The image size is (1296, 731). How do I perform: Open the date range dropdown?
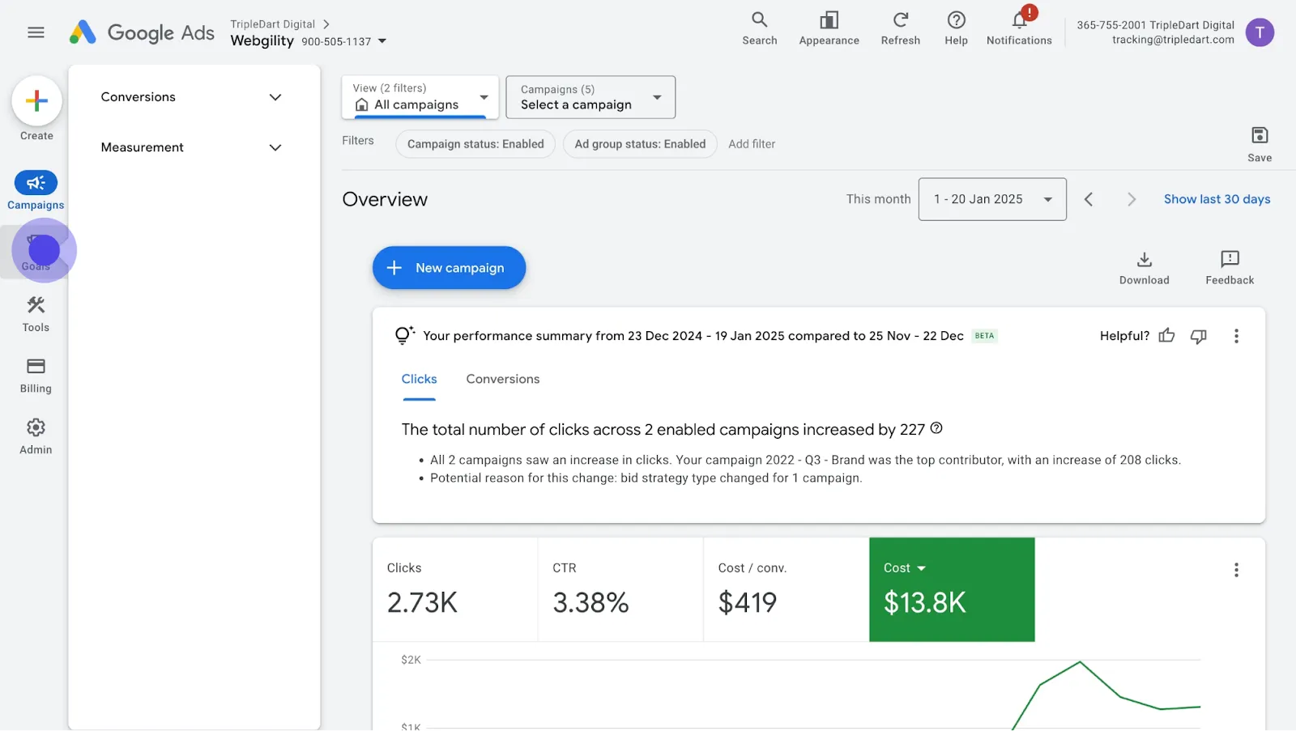point(992,199)
